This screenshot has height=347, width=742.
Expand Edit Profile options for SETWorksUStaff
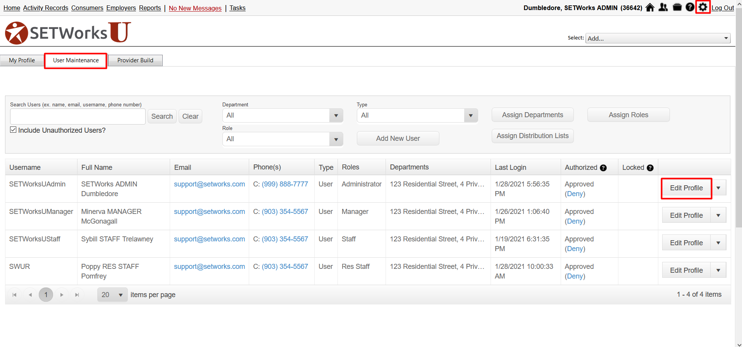coord(718,243)
